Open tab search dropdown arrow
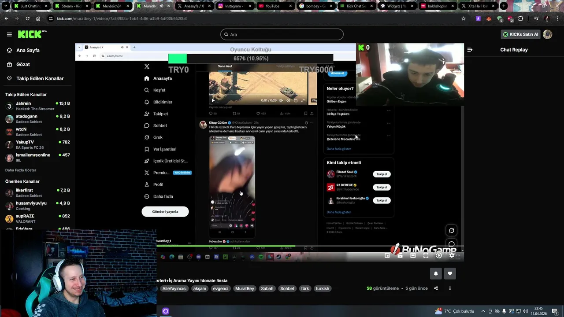Image resolution: width=564 pixels, height=317 pixels. tap(6, 6)
